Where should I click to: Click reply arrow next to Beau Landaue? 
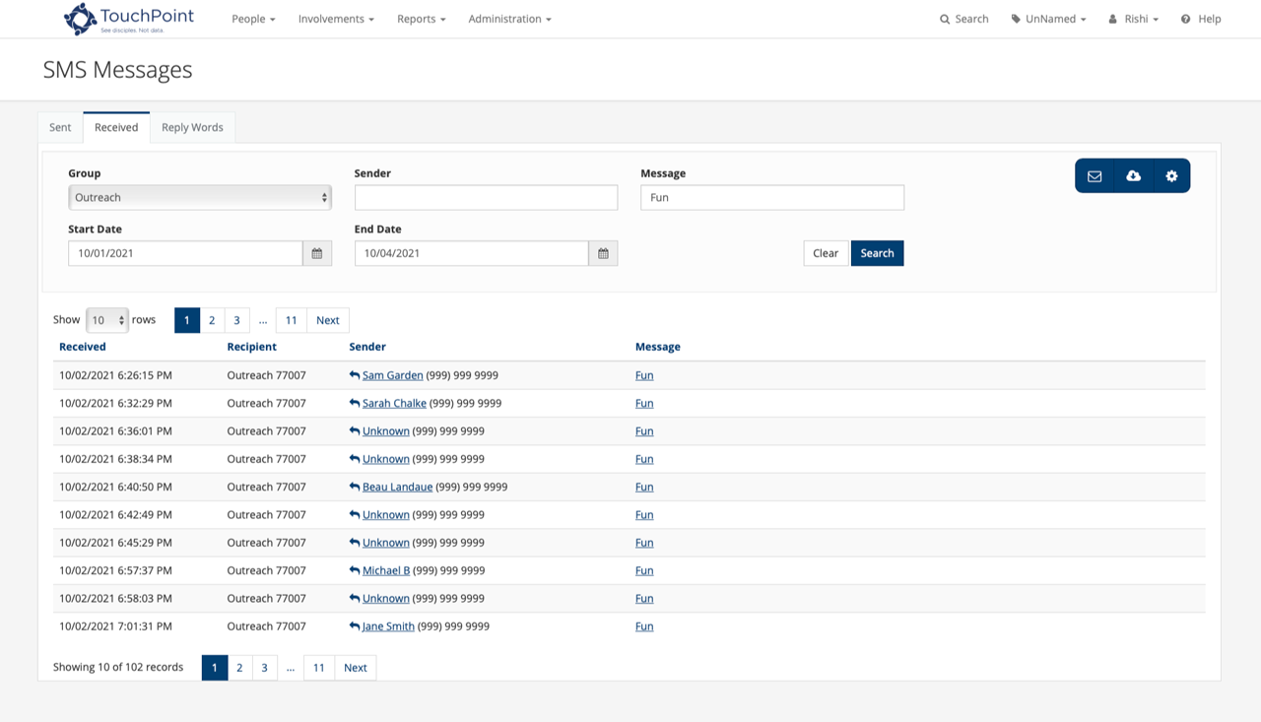click(x=355, y=487)
